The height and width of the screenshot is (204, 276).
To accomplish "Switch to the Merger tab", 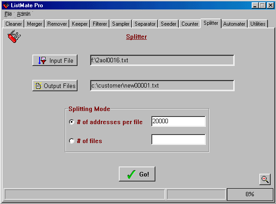I will pos(35,24).
